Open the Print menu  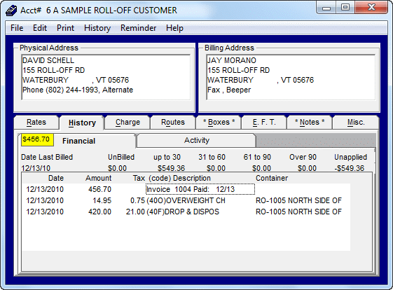65,28
